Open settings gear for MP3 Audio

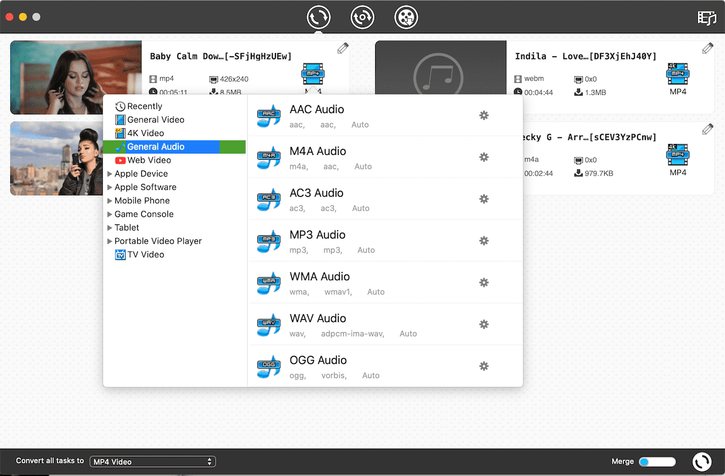(483, 241)
